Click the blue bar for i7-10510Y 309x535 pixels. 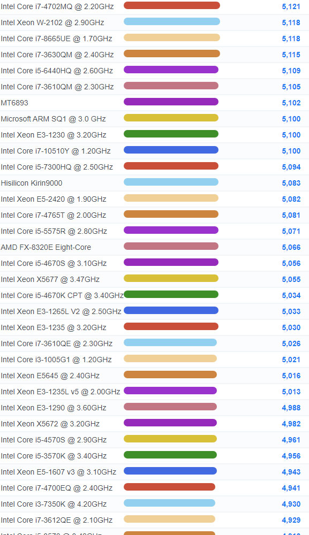[x=171, y=150]
